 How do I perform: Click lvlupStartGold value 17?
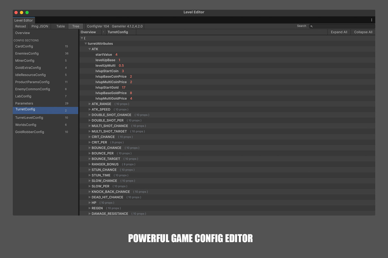124,87
